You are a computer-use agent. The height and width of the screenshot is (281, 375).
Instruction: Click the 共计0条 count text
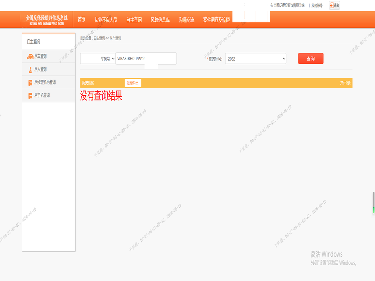[345, 83]
